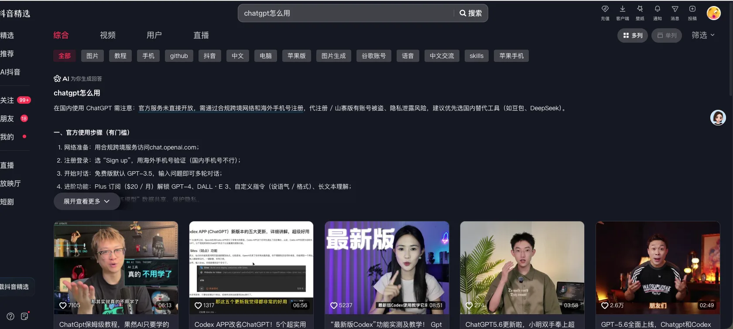Screen dimensions: 733x329
Task: Select the 中文 filter chip
Action: click(x=238, y=56)
